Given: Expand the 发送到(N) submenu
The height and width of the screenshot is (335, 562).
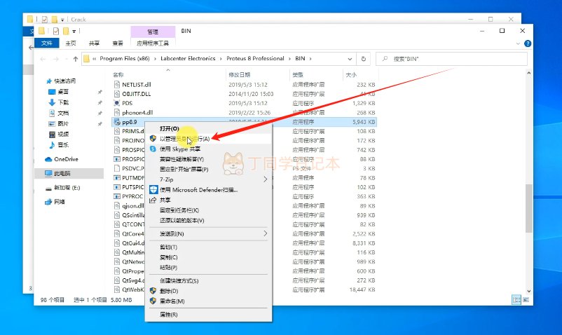Looking at the screenshot, I should click(208, 233).
